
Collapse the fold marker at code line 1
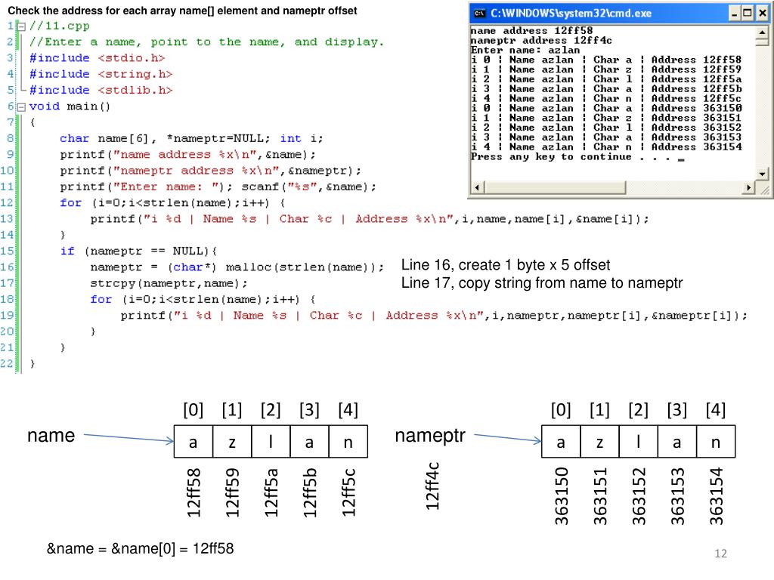[x=21, y=26]
